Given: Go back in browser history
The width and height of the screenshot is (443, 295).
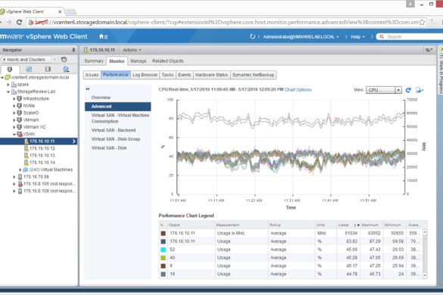Looking at the screenshot, I should click(1, 22).
